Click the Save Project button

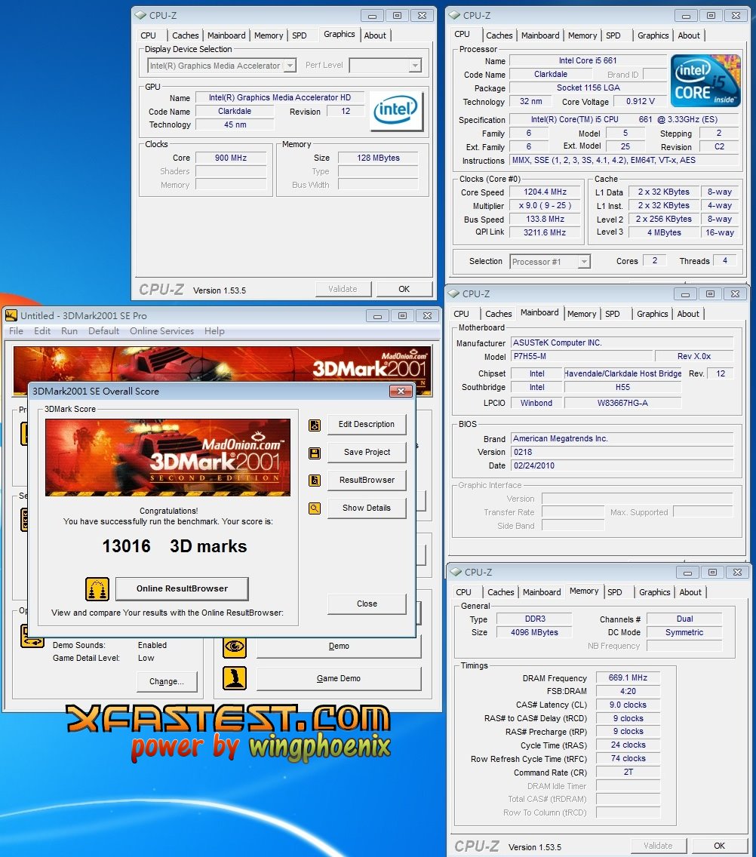[366, 452]
